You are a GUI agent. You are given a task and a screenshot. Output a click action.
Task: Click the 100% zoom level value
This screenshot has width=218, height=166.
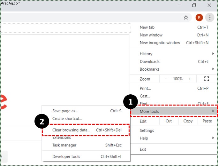coord(178,79)
